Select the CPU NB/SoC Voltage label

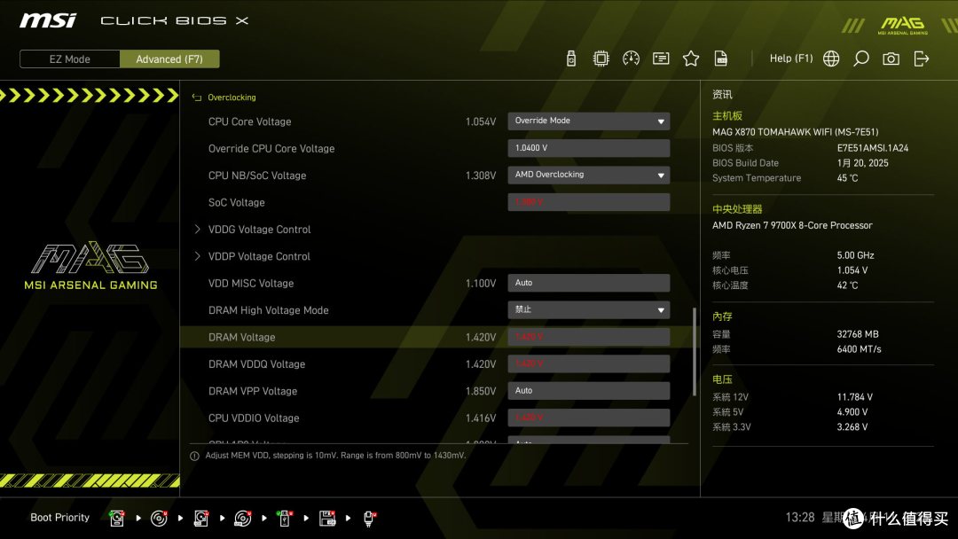pyautogui.click(x=256, y=176)
